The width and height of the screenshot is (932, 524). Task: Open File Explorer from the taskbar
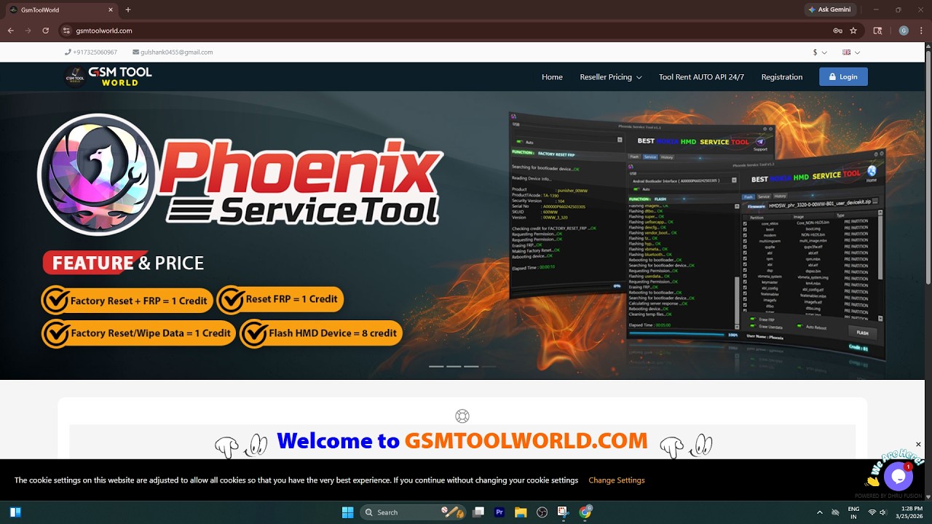(521, 512)
